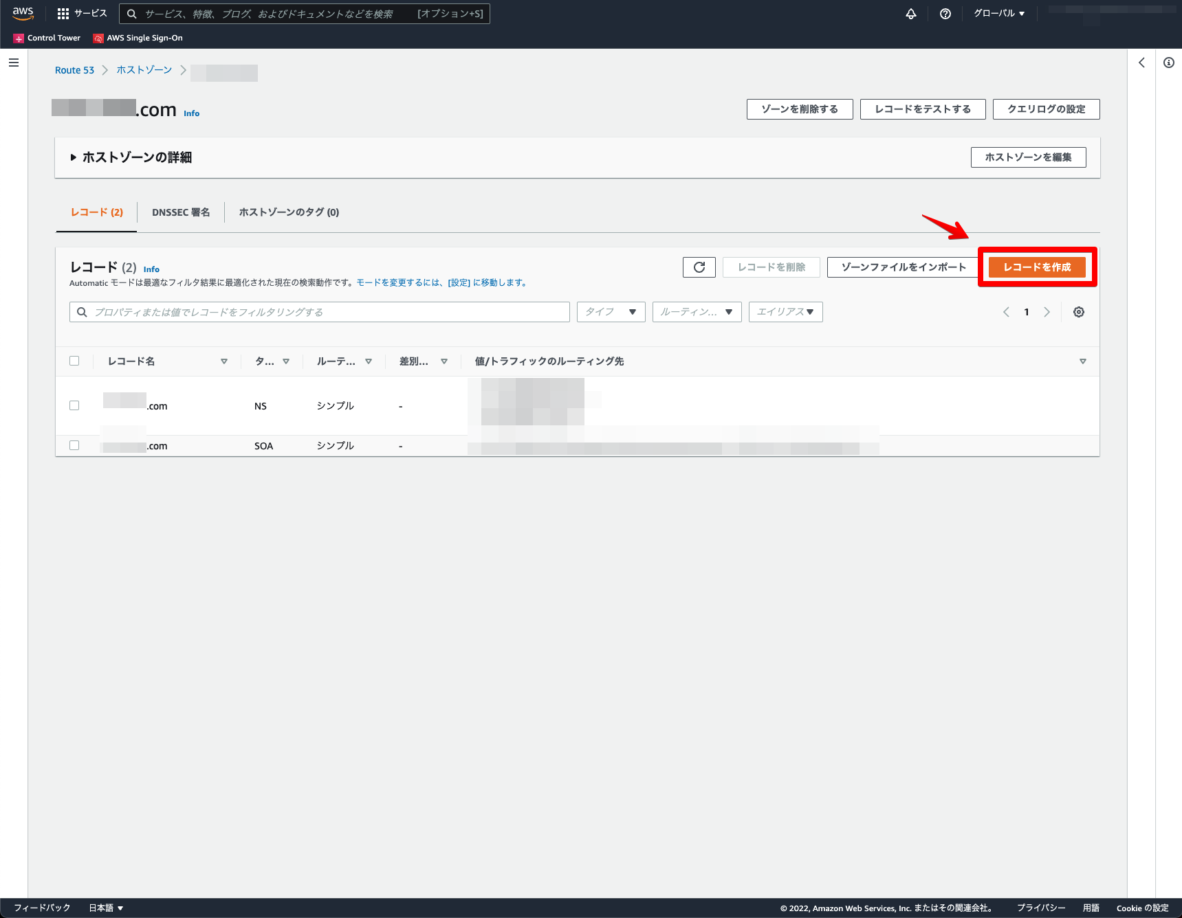Sort by the 差別... column arrow
This screenshot has width=1182, height=918.
pos(444,361)
